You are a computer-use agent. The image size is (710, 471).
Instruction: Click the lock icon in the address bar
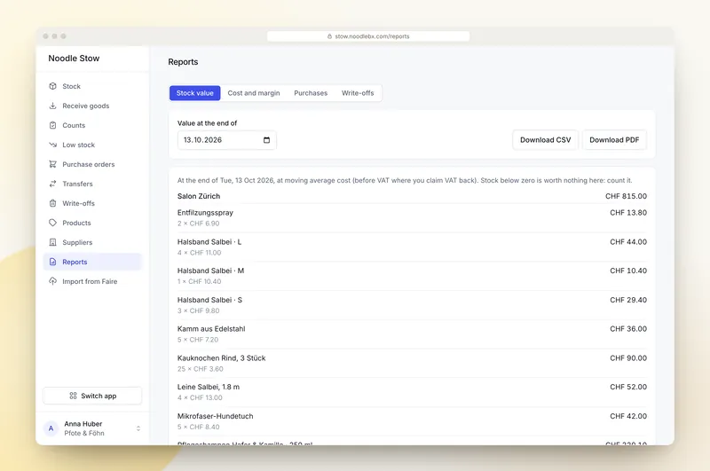pyautogui.click(x=329, y=36)
